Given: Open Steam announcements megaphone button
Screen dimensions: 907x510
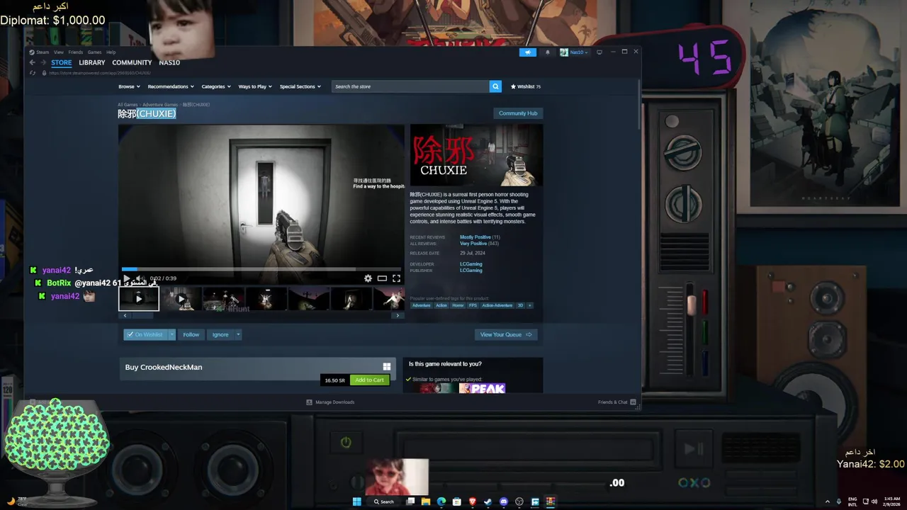Looking at the screenshot, I should (528, 52).
